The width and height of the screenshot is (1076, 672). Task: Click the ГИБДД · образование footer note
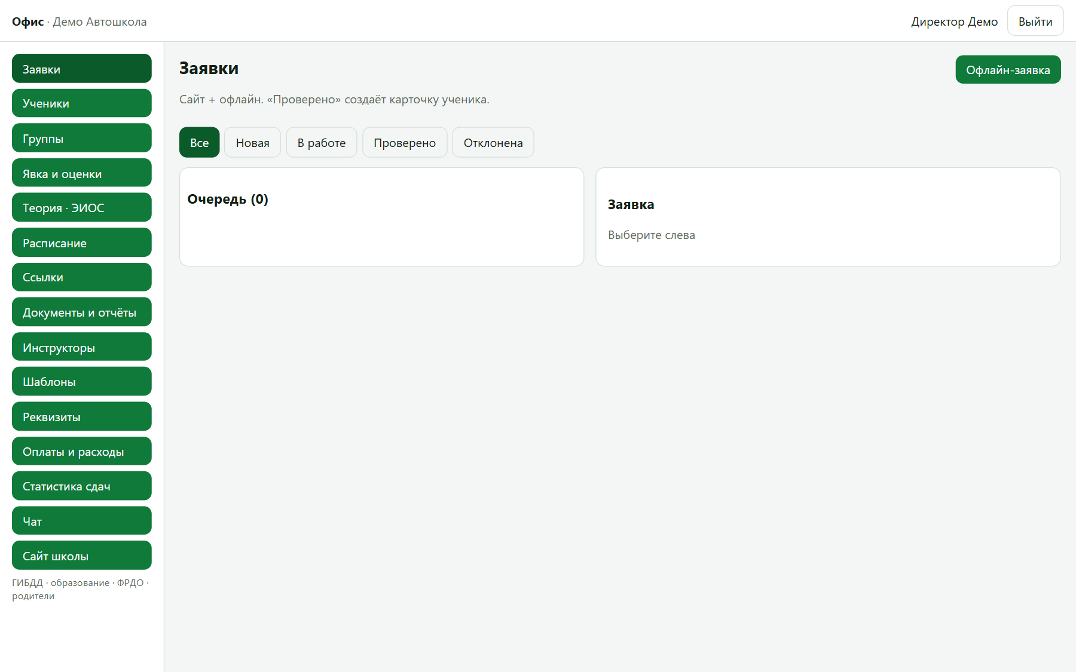tap(81, 589)
